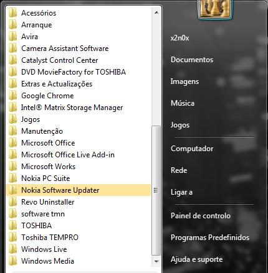Open Programas Predefinidos
This screenshot has height=273, width=268.
210,238
